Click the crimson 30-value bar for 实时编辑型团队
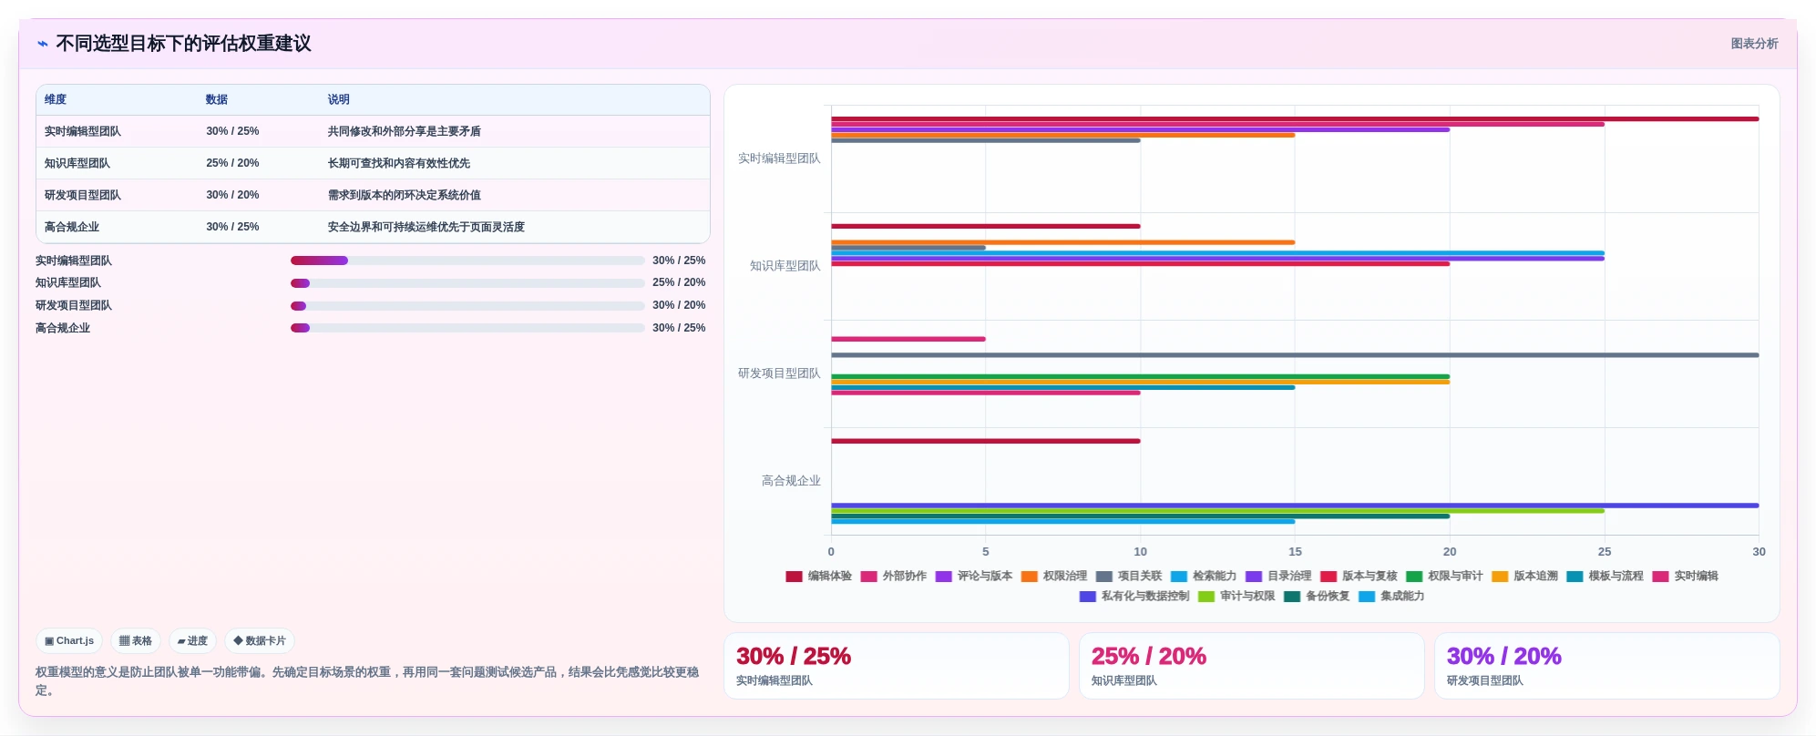This screenshot has width=1816, height=736. coord(1295,119)
